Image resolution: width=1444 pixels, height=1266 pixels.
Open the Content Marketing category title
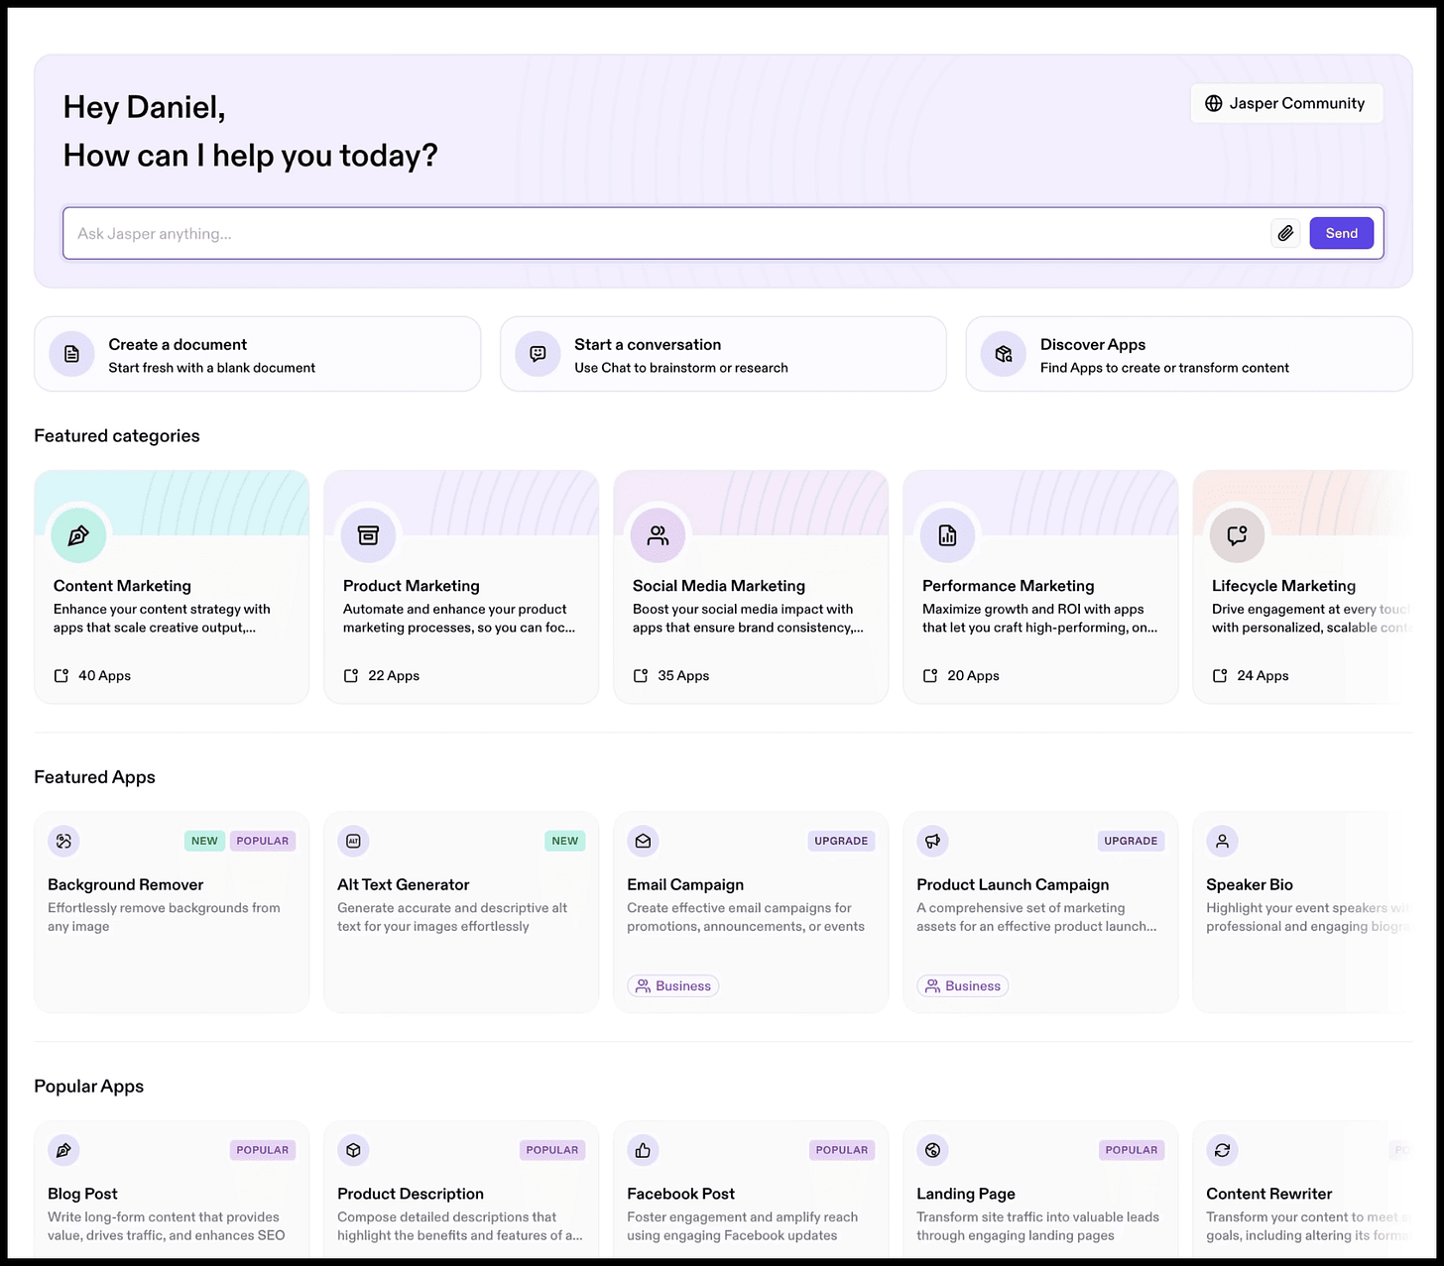click(x=122, y=586)
